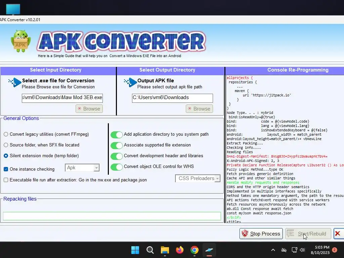Click 'const myJson await response.json' console line
The height and width of the screenshot is (258, 344).
[x=259, y=213]
